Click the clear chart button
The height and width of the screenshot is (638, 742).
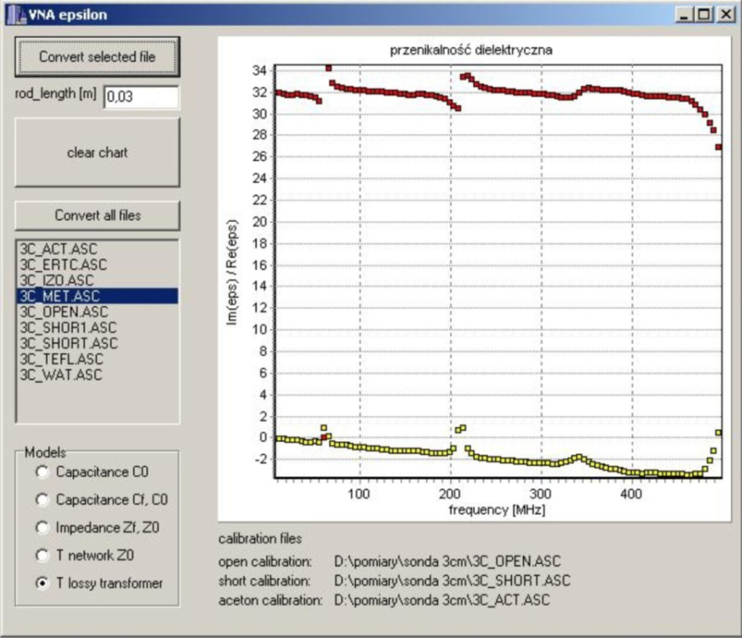pos(97,153)
